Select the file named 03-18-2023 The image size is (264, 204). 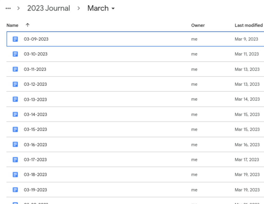[35, 175]
